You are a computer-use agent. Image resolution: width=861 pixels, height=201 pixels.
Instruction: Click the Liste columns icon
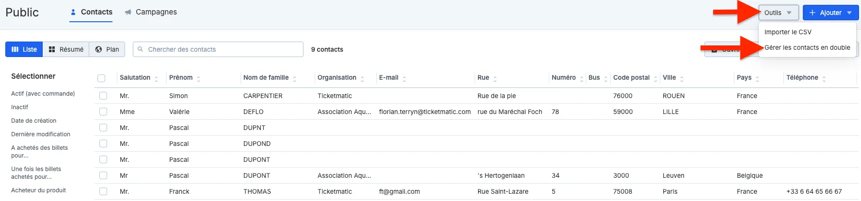(x=15, y=49)
